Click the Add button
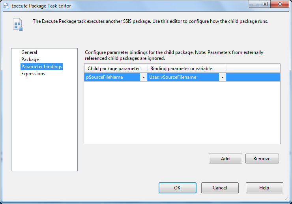Screen dimensions: 292x204 [225, 158]
